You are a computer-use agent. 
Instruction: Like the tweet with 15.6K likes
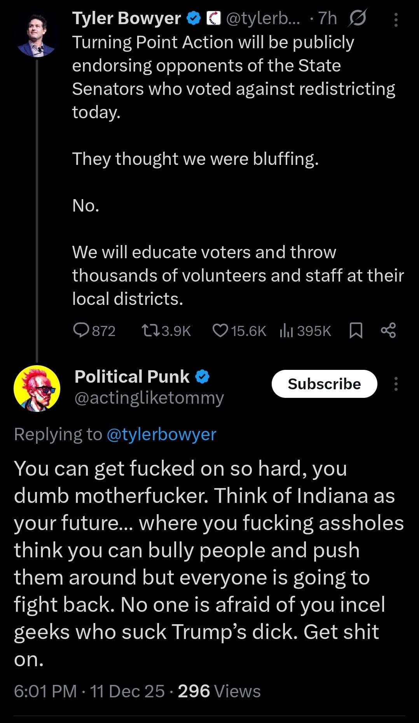pos(220,330)
